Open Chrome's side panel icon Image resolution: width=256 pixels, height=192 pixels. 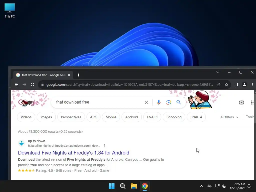click(236, 84)
